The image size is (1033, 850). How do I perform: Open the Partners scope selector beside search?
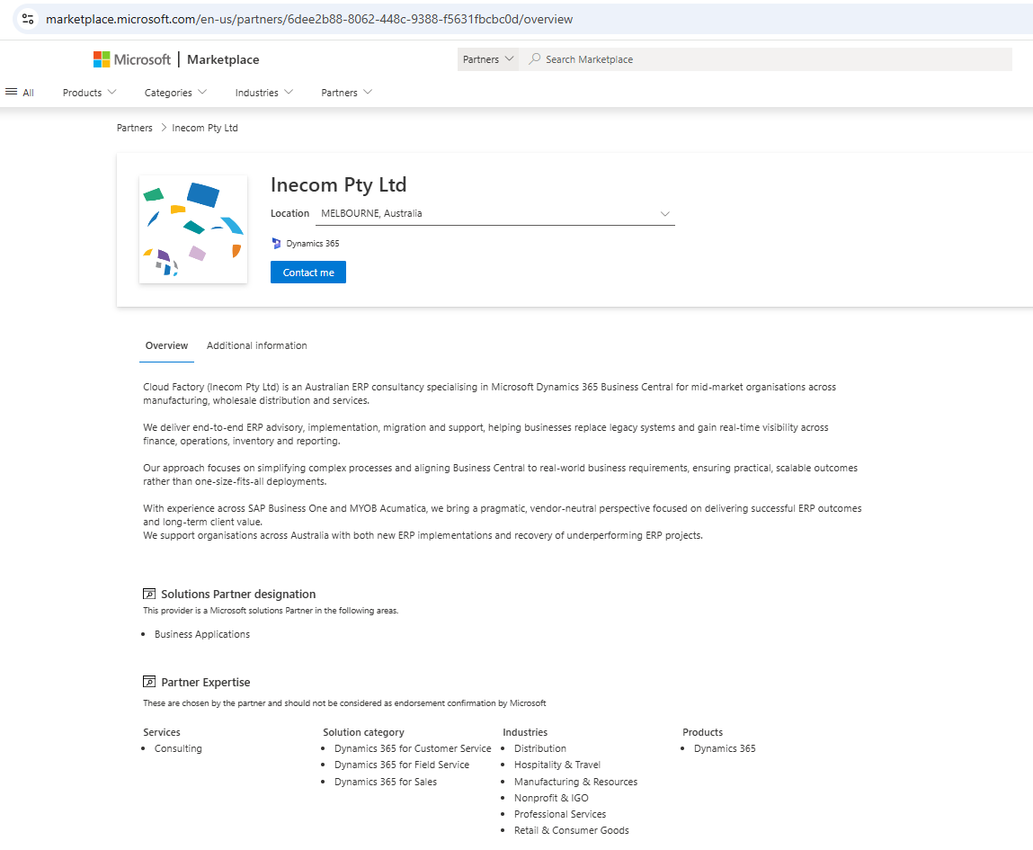click(x=487, y=58)
